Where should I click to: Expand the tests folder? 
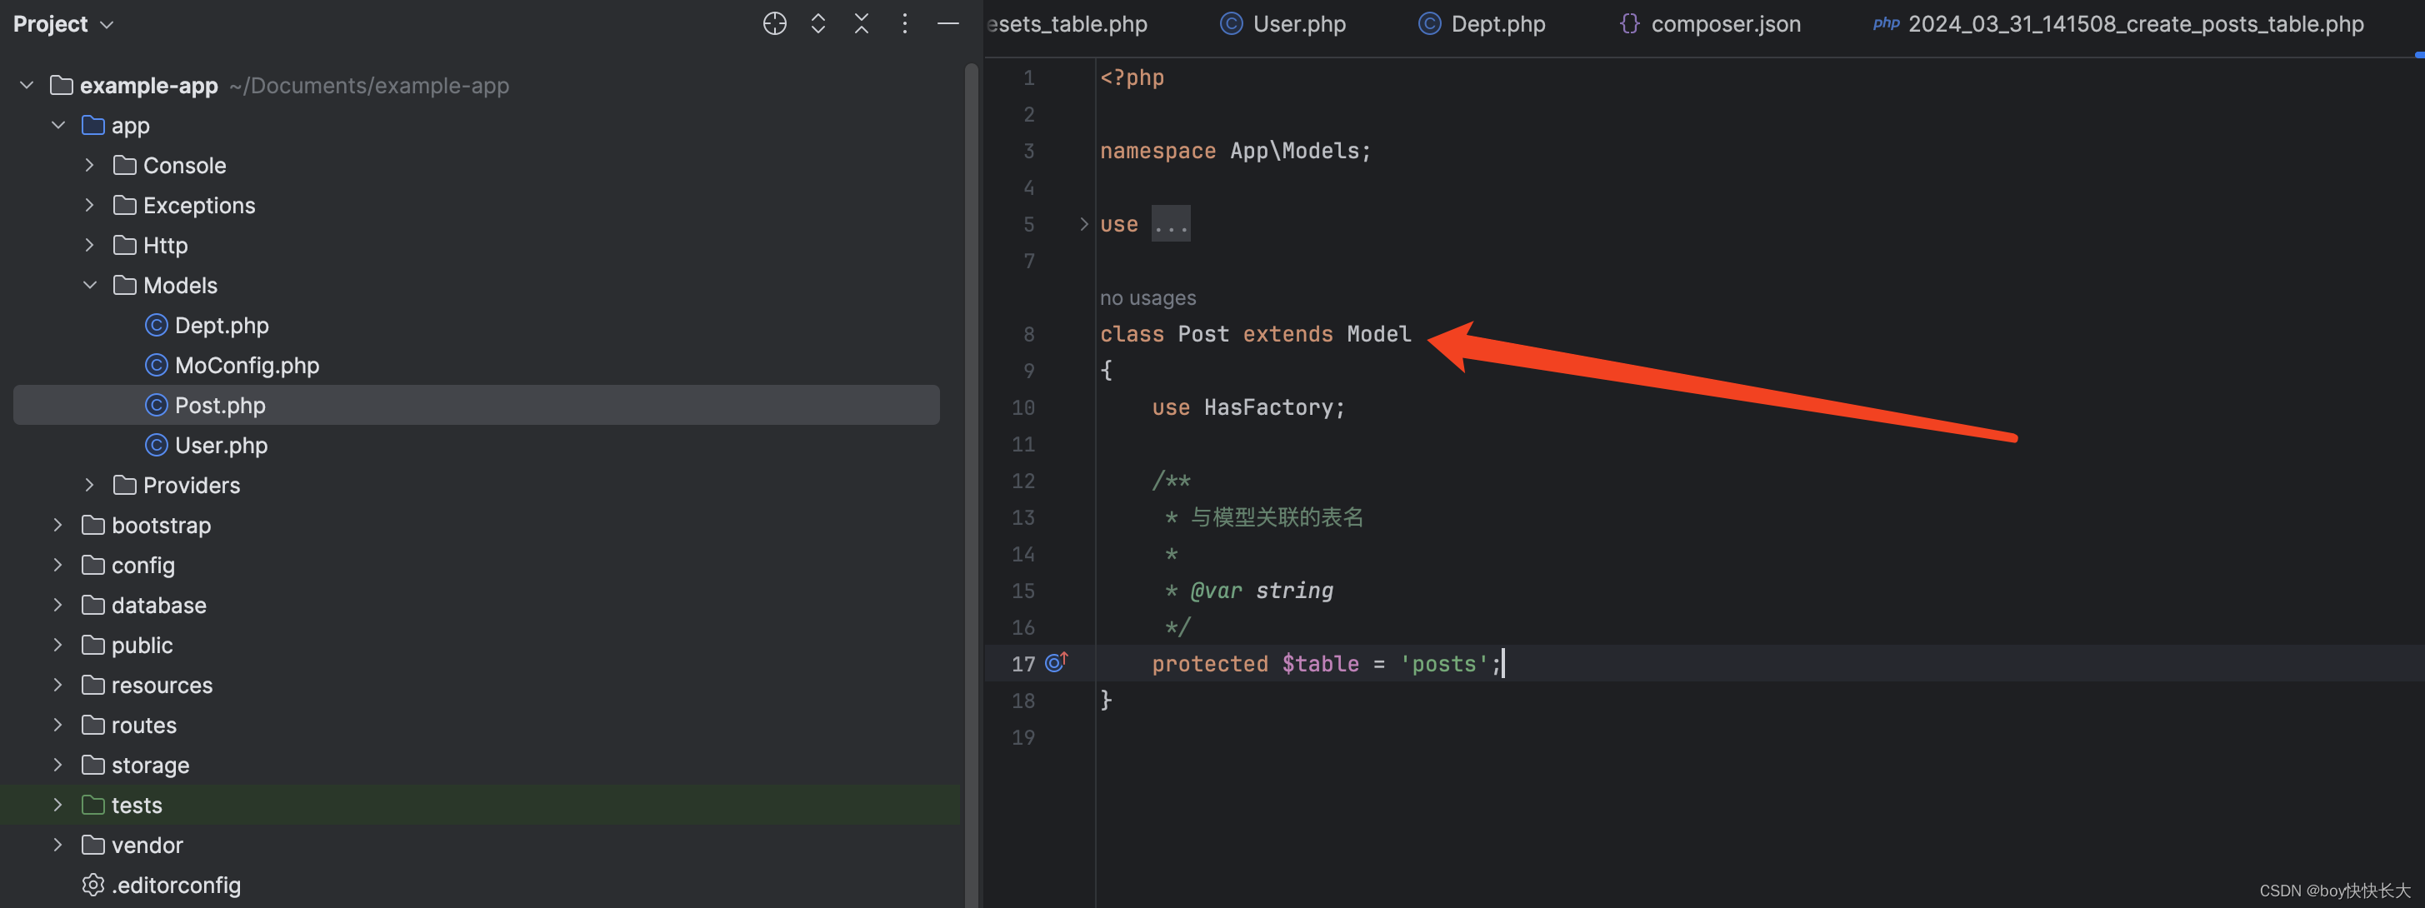[58, 806]
